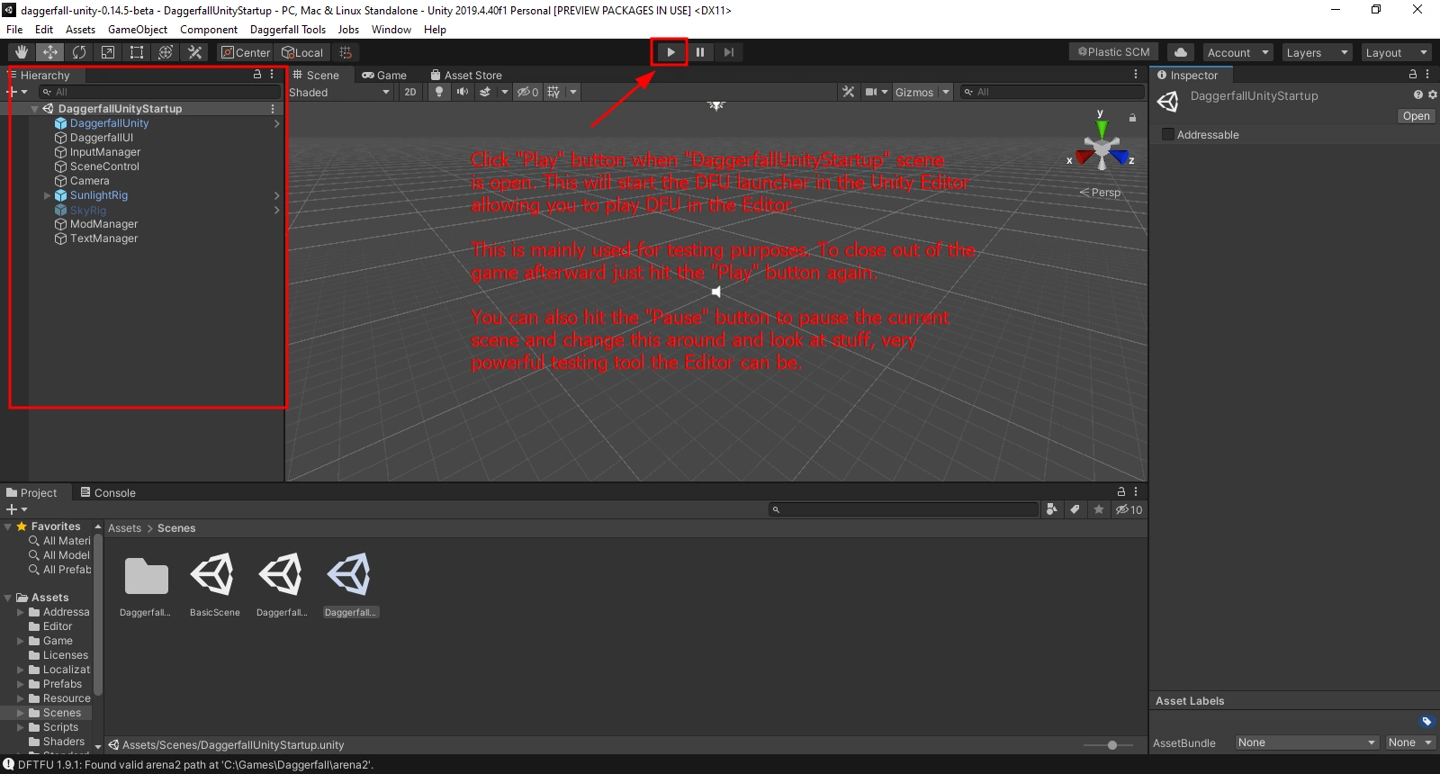Open the Hierarchy panel options menu

272,75
